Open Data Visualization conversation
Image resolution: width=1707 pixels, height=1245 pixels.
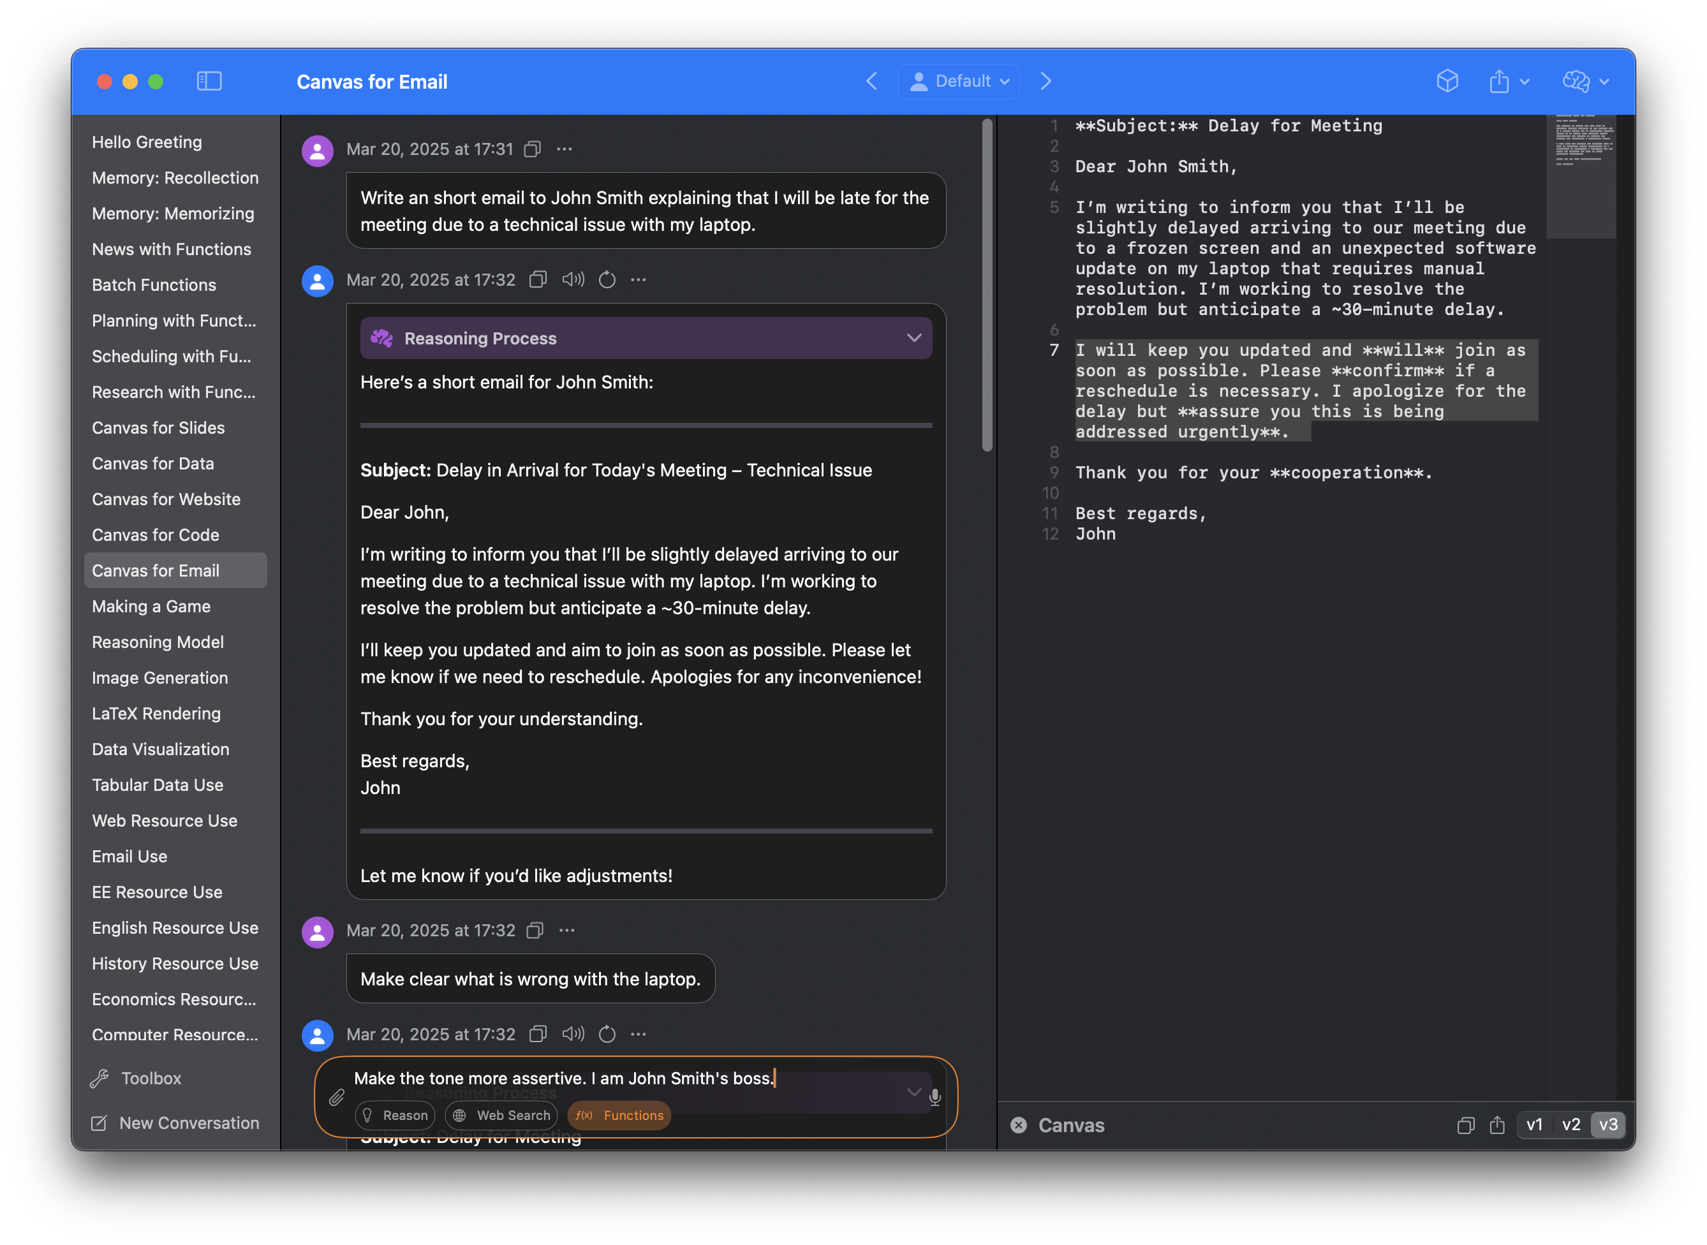pos(175,750)
